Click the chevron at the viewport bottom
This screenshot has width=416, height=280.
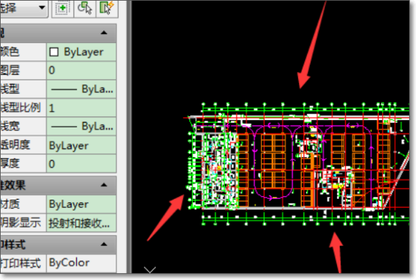(x=150, y=270)
